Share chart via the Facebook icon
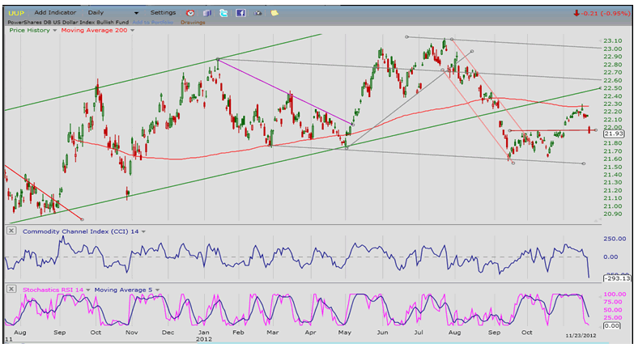Viewport: 634px width, 352px height. tap(240, 13)
